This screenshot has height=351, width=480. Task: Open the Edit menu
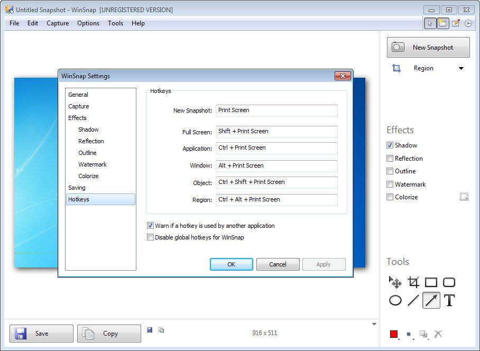point(33,23)
